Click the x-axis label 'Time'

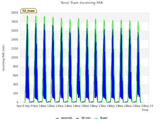145,110
